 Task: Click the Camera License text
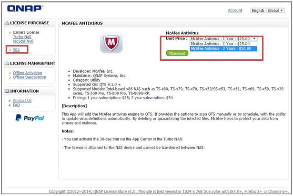click(x=26, y=32)
